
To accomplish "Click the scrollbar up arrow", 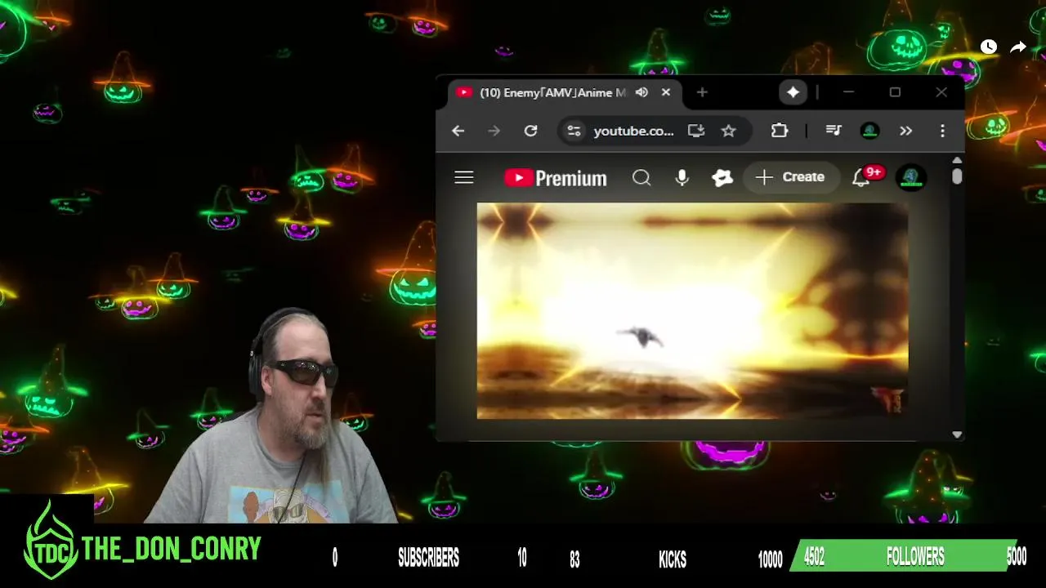I will pyautogui.click(x=957, y=160).
